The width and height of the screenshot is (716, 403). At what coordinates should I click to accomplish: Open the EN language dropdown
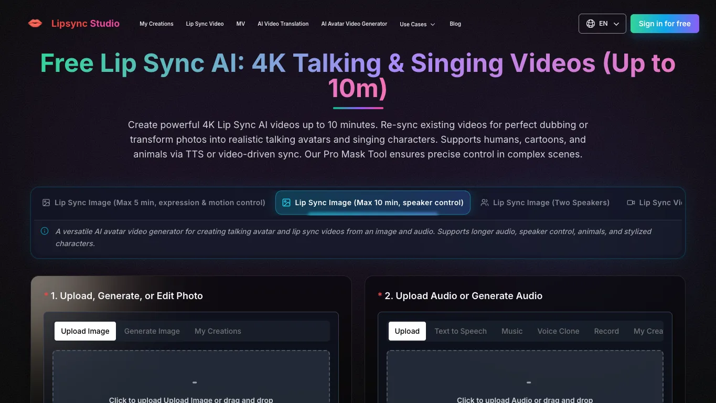click(602, 24)
